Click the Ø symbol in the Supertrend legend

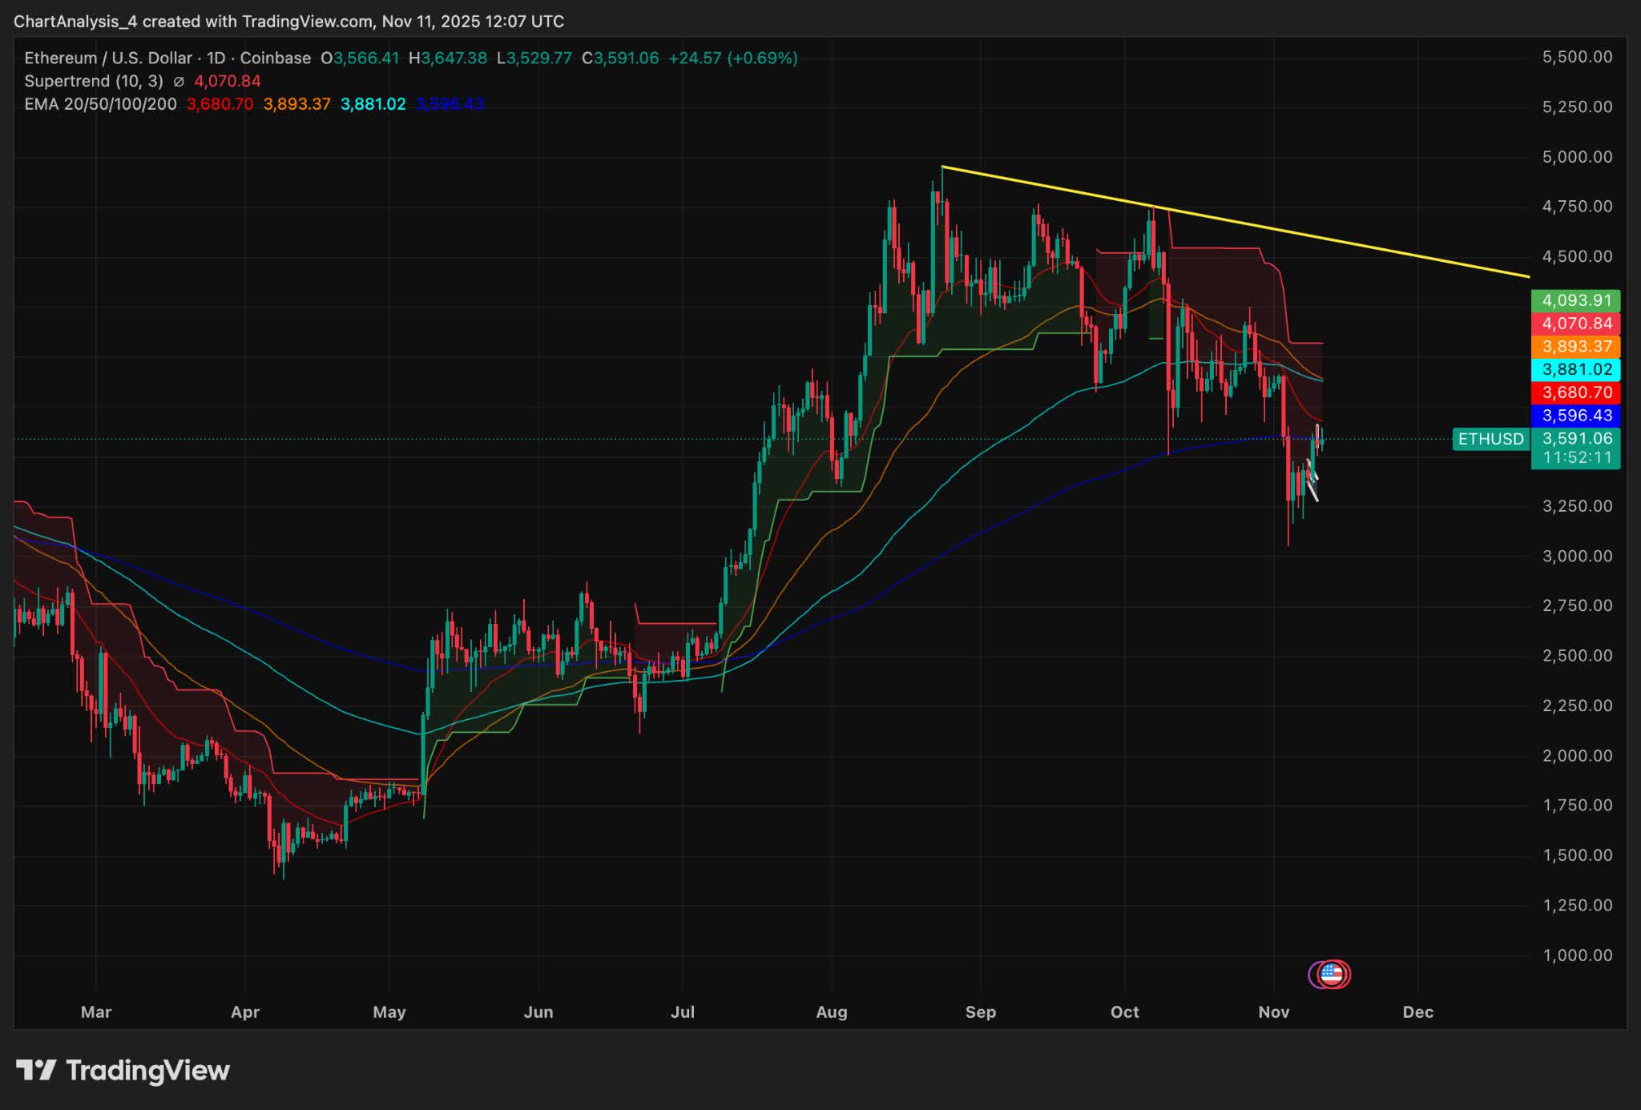180,81
